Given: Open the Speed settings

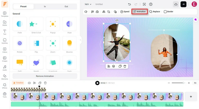Looking at the screenshot, I should pyautogui.click(x=125, y=12).
